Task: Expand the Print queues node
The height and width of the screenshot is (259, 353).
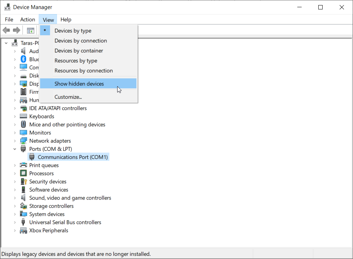Action: (x=15, y=165)
